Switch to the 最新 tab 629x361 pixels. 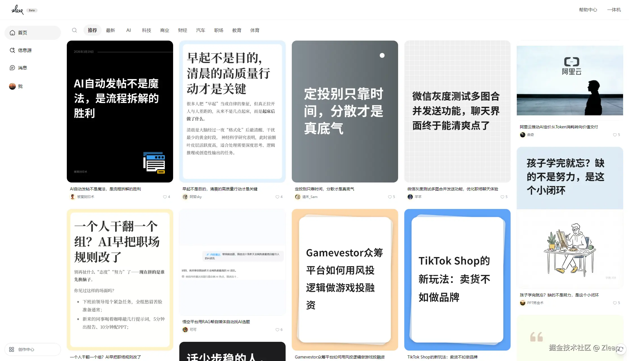click(110, 30)
